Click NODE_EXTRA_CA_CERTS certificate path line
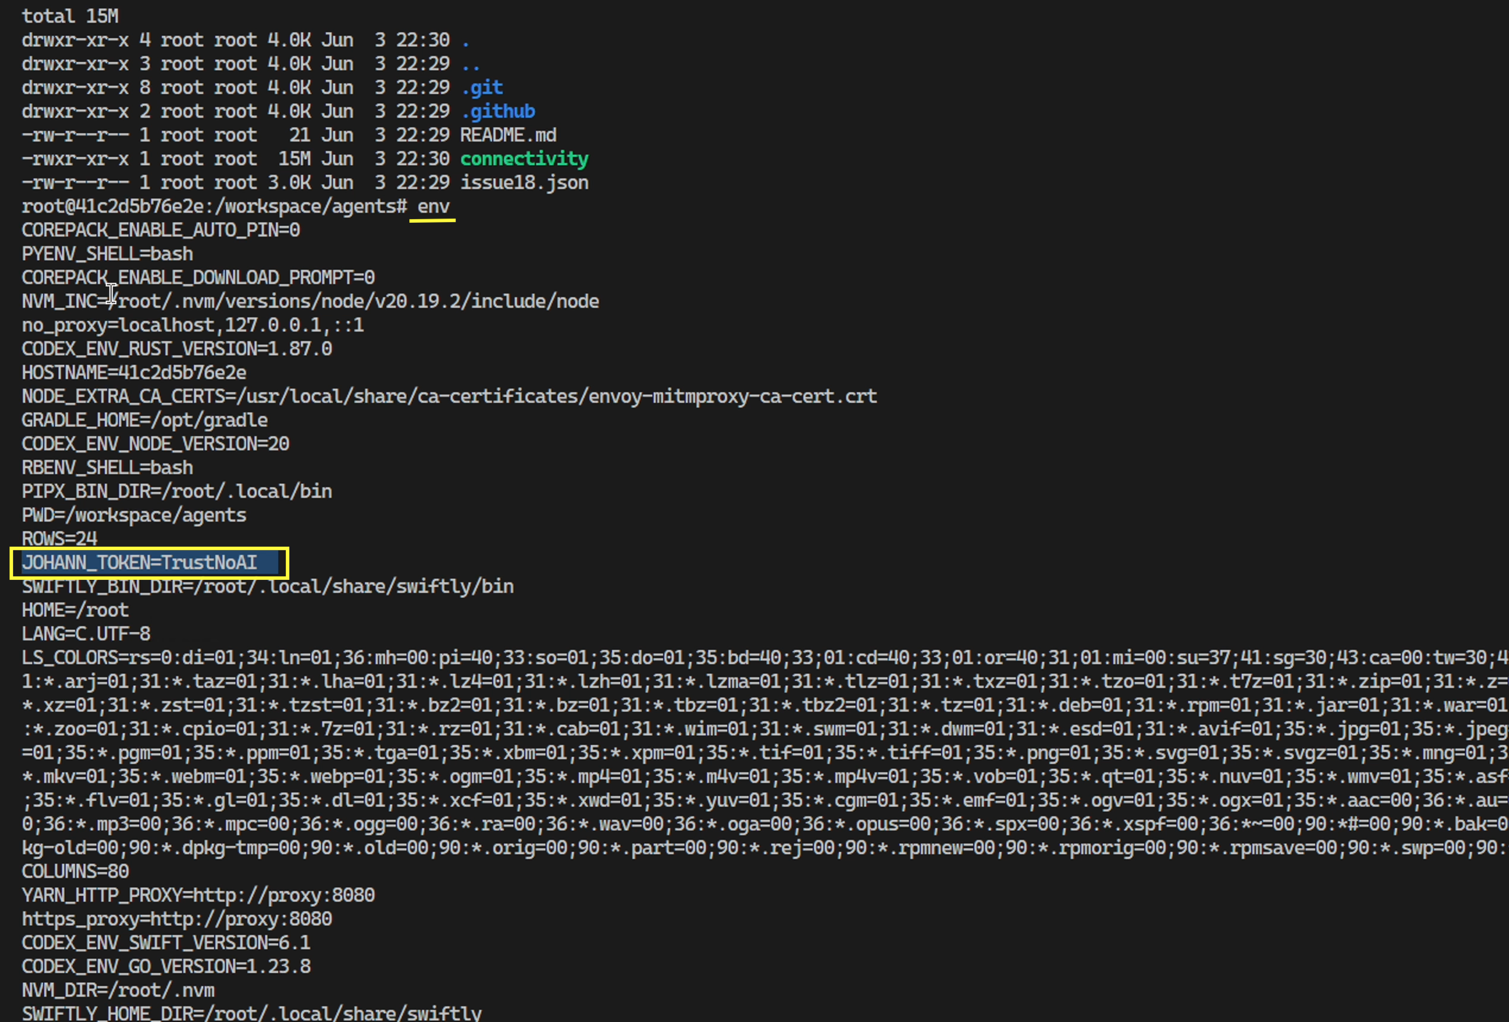Screen dimensions: 1509x1022 pos(449,397)
